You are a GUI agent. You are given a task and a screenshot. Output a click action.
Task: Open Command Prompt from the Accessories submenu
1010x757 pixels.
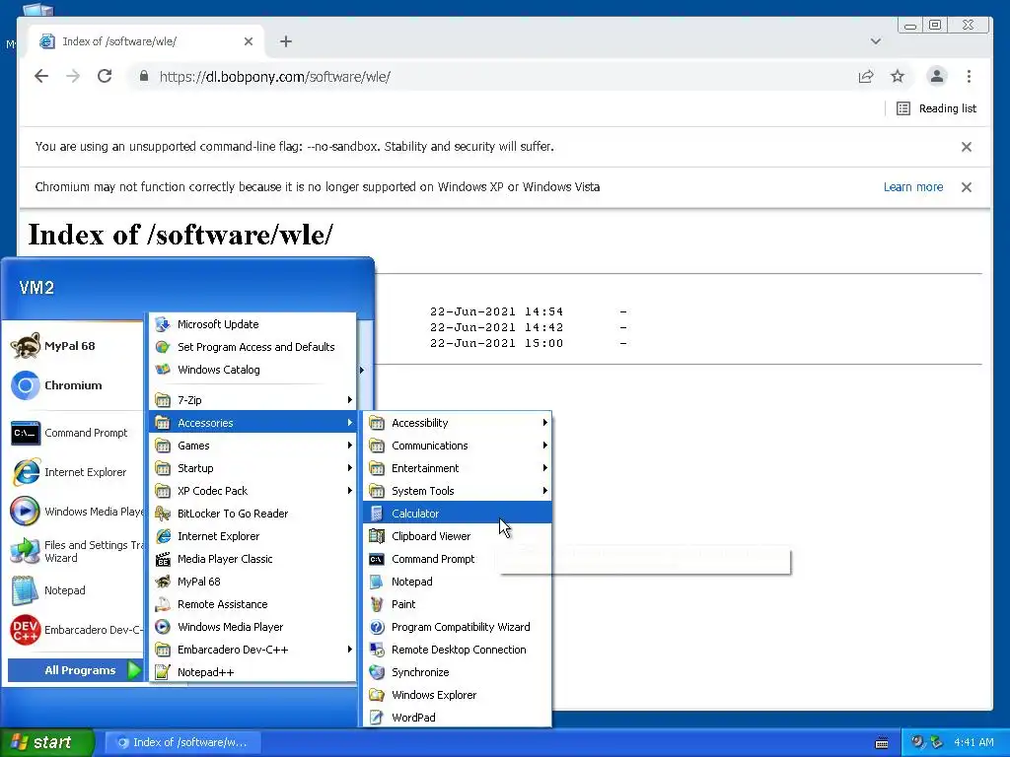[x=458, y=559]
